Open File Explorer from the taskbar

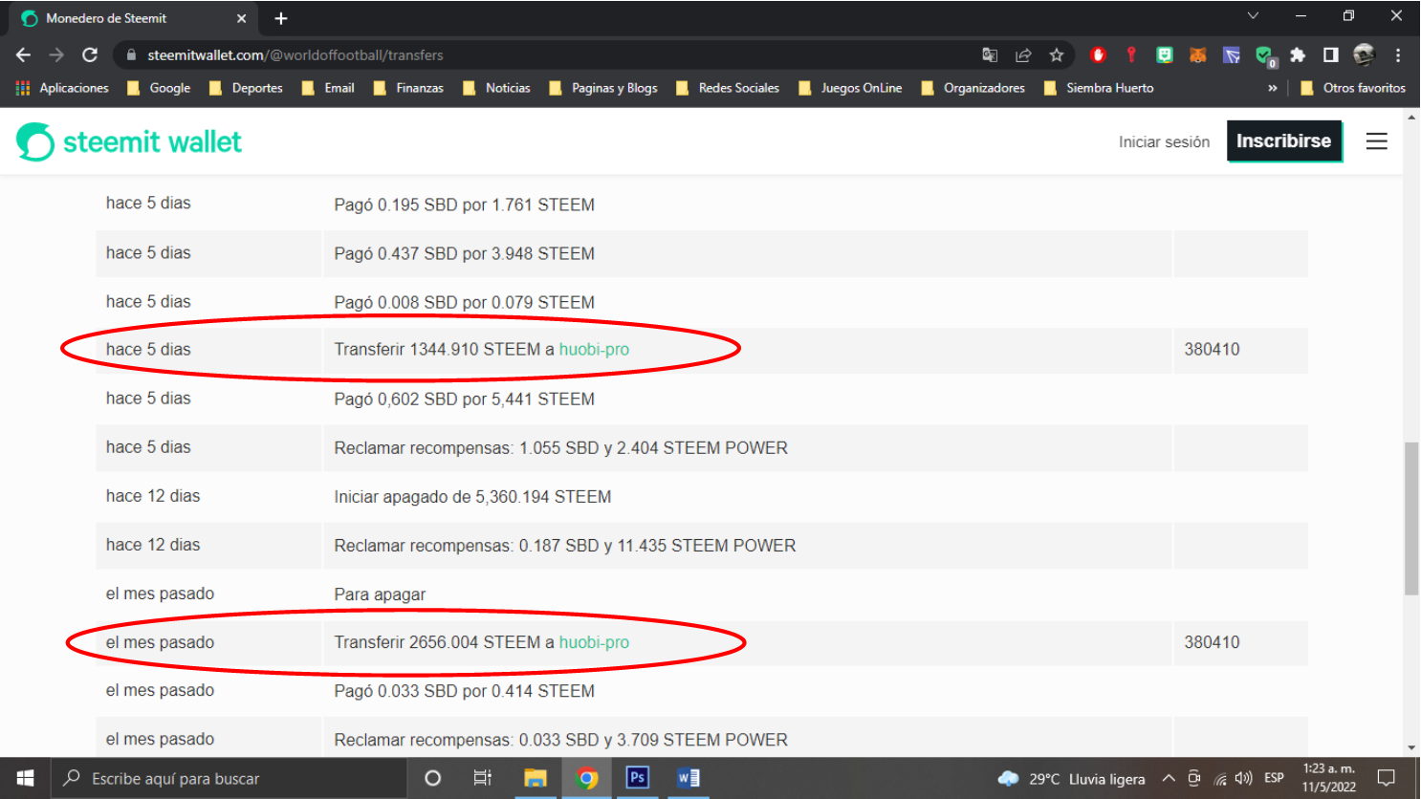point(535,778)
